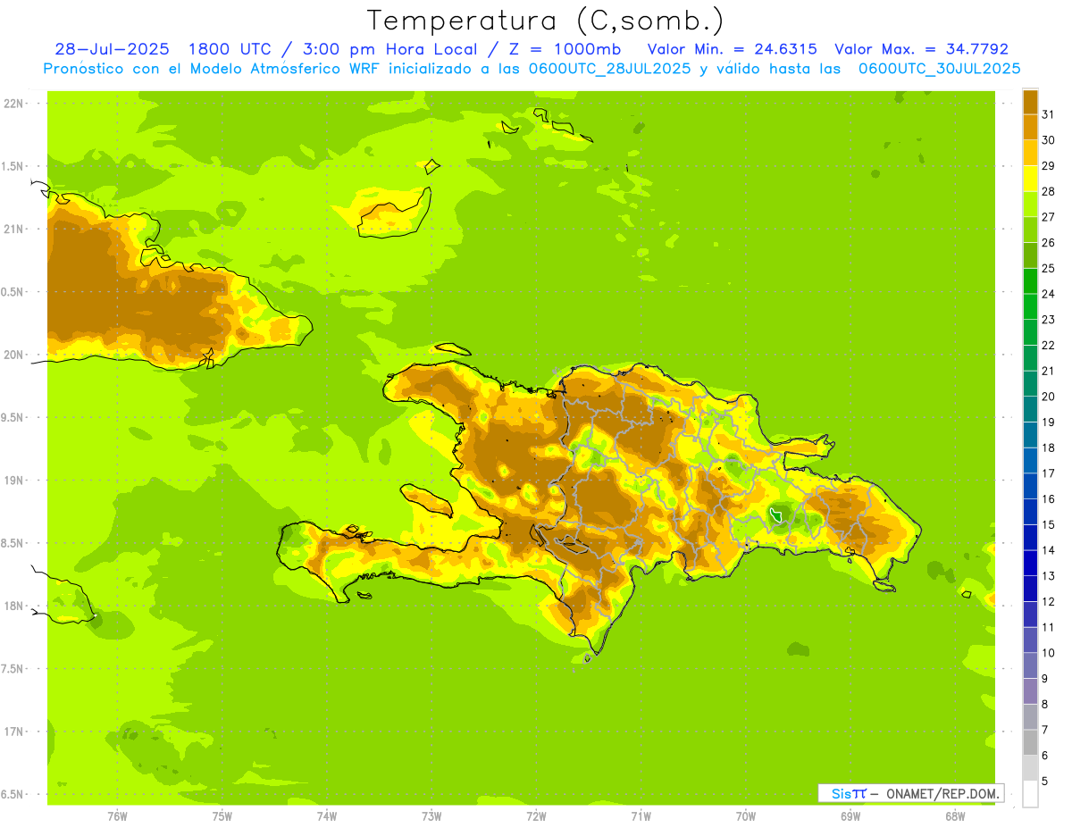The height and width of the screenshot is (828, 1072).
Task: Click the '10' color scale label
Action: (1048, 653)
